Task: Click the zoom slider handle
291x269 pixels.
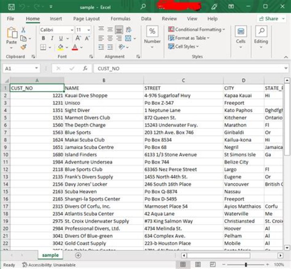Action: (x=246, y=265)
